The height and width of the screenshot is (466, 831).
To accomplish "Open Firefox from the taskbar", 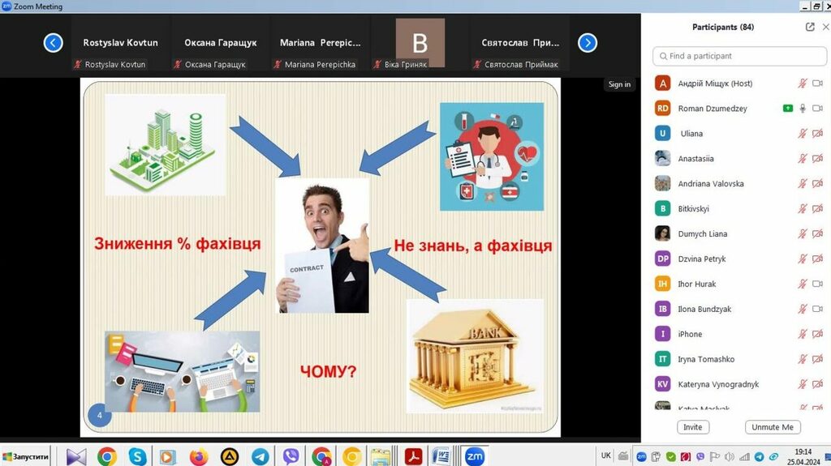I will 199,456.
